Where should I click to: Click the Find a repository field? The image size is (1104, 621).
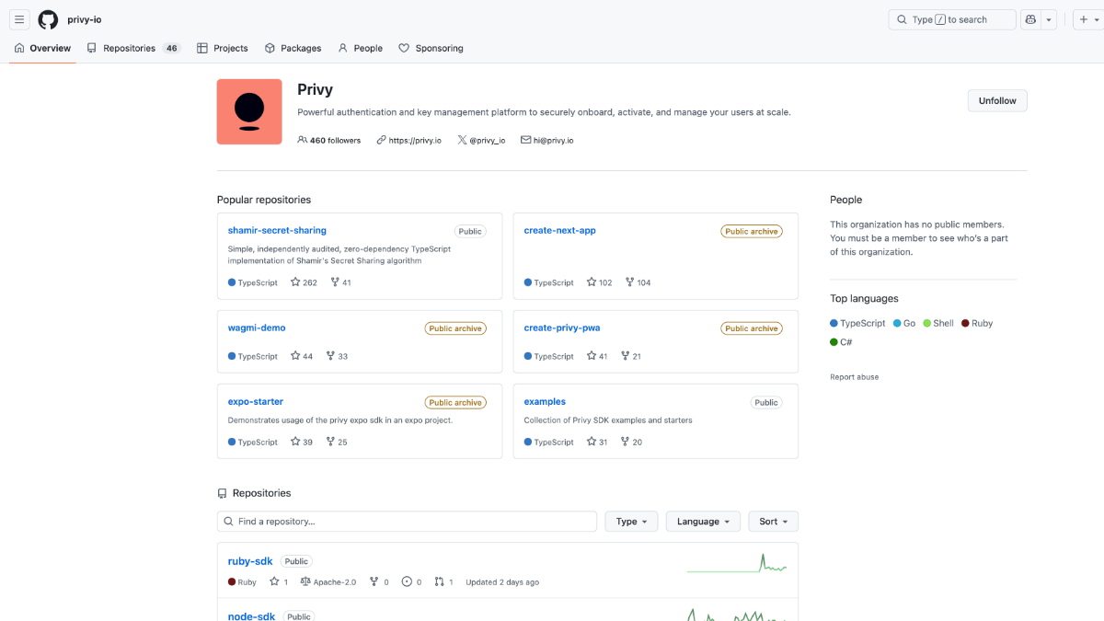click(407, 522)
